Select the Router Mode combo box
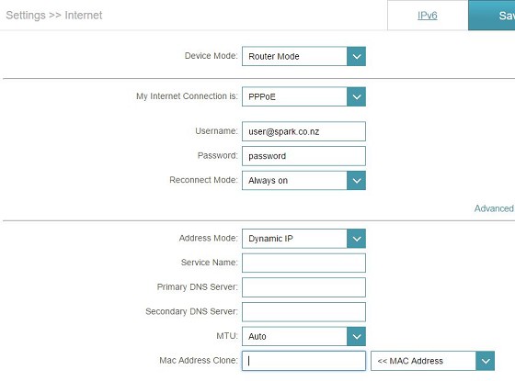The image size is (515, 381). click(x=303, y=56)
